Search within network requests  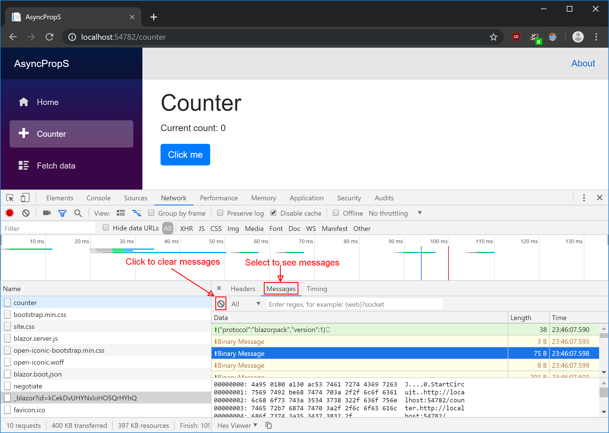(78, 213)
